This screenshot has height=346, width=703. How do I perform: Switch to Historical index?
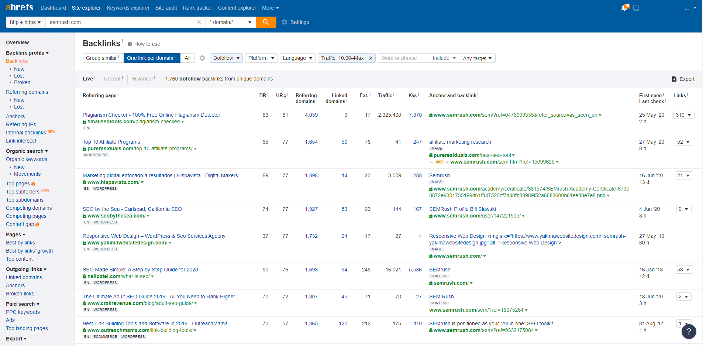click(x=142, y=79)
